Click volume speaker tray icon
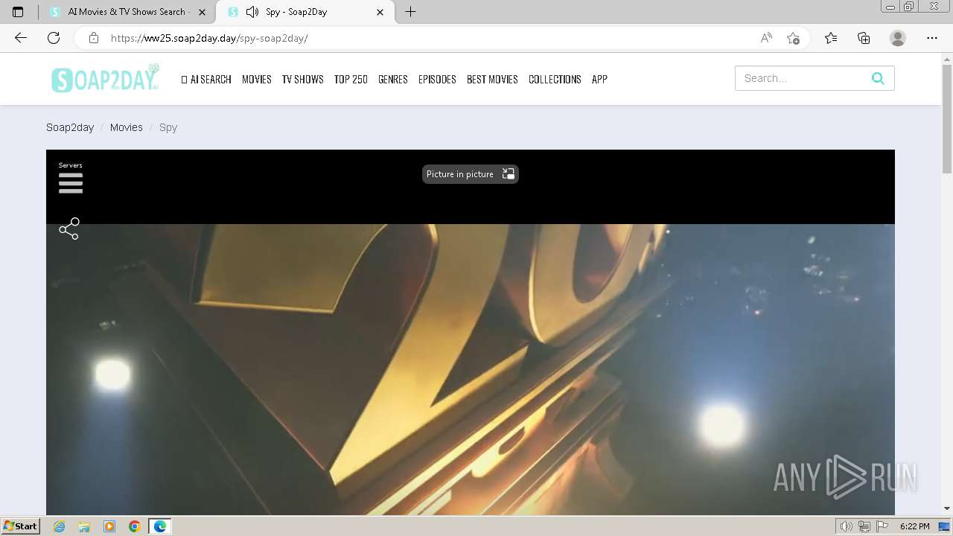This screenshot has width=953, height=536. [847, 526]
